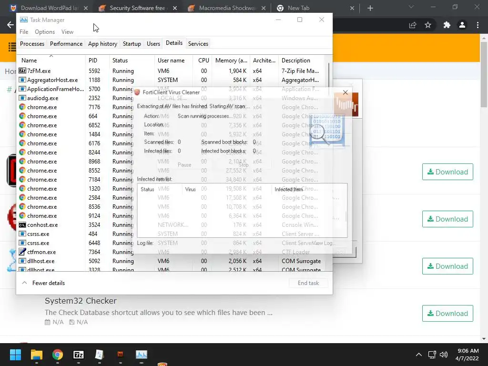Close the New Tab browser tab
The width and height of the screenshot is (488, 366).
(x=352, y=8)
